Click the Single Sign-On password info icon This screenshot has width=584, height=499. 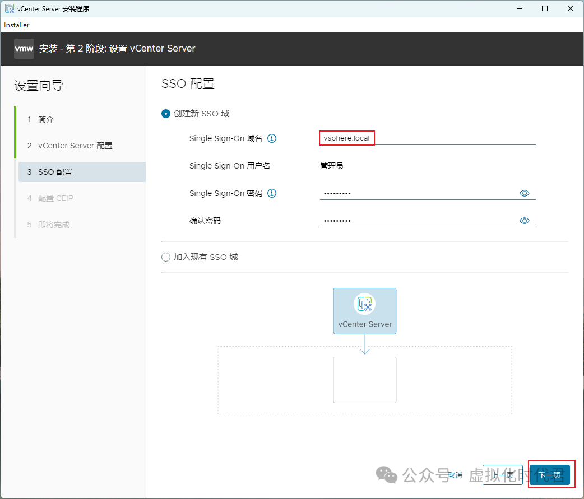(x=272, y=193)
